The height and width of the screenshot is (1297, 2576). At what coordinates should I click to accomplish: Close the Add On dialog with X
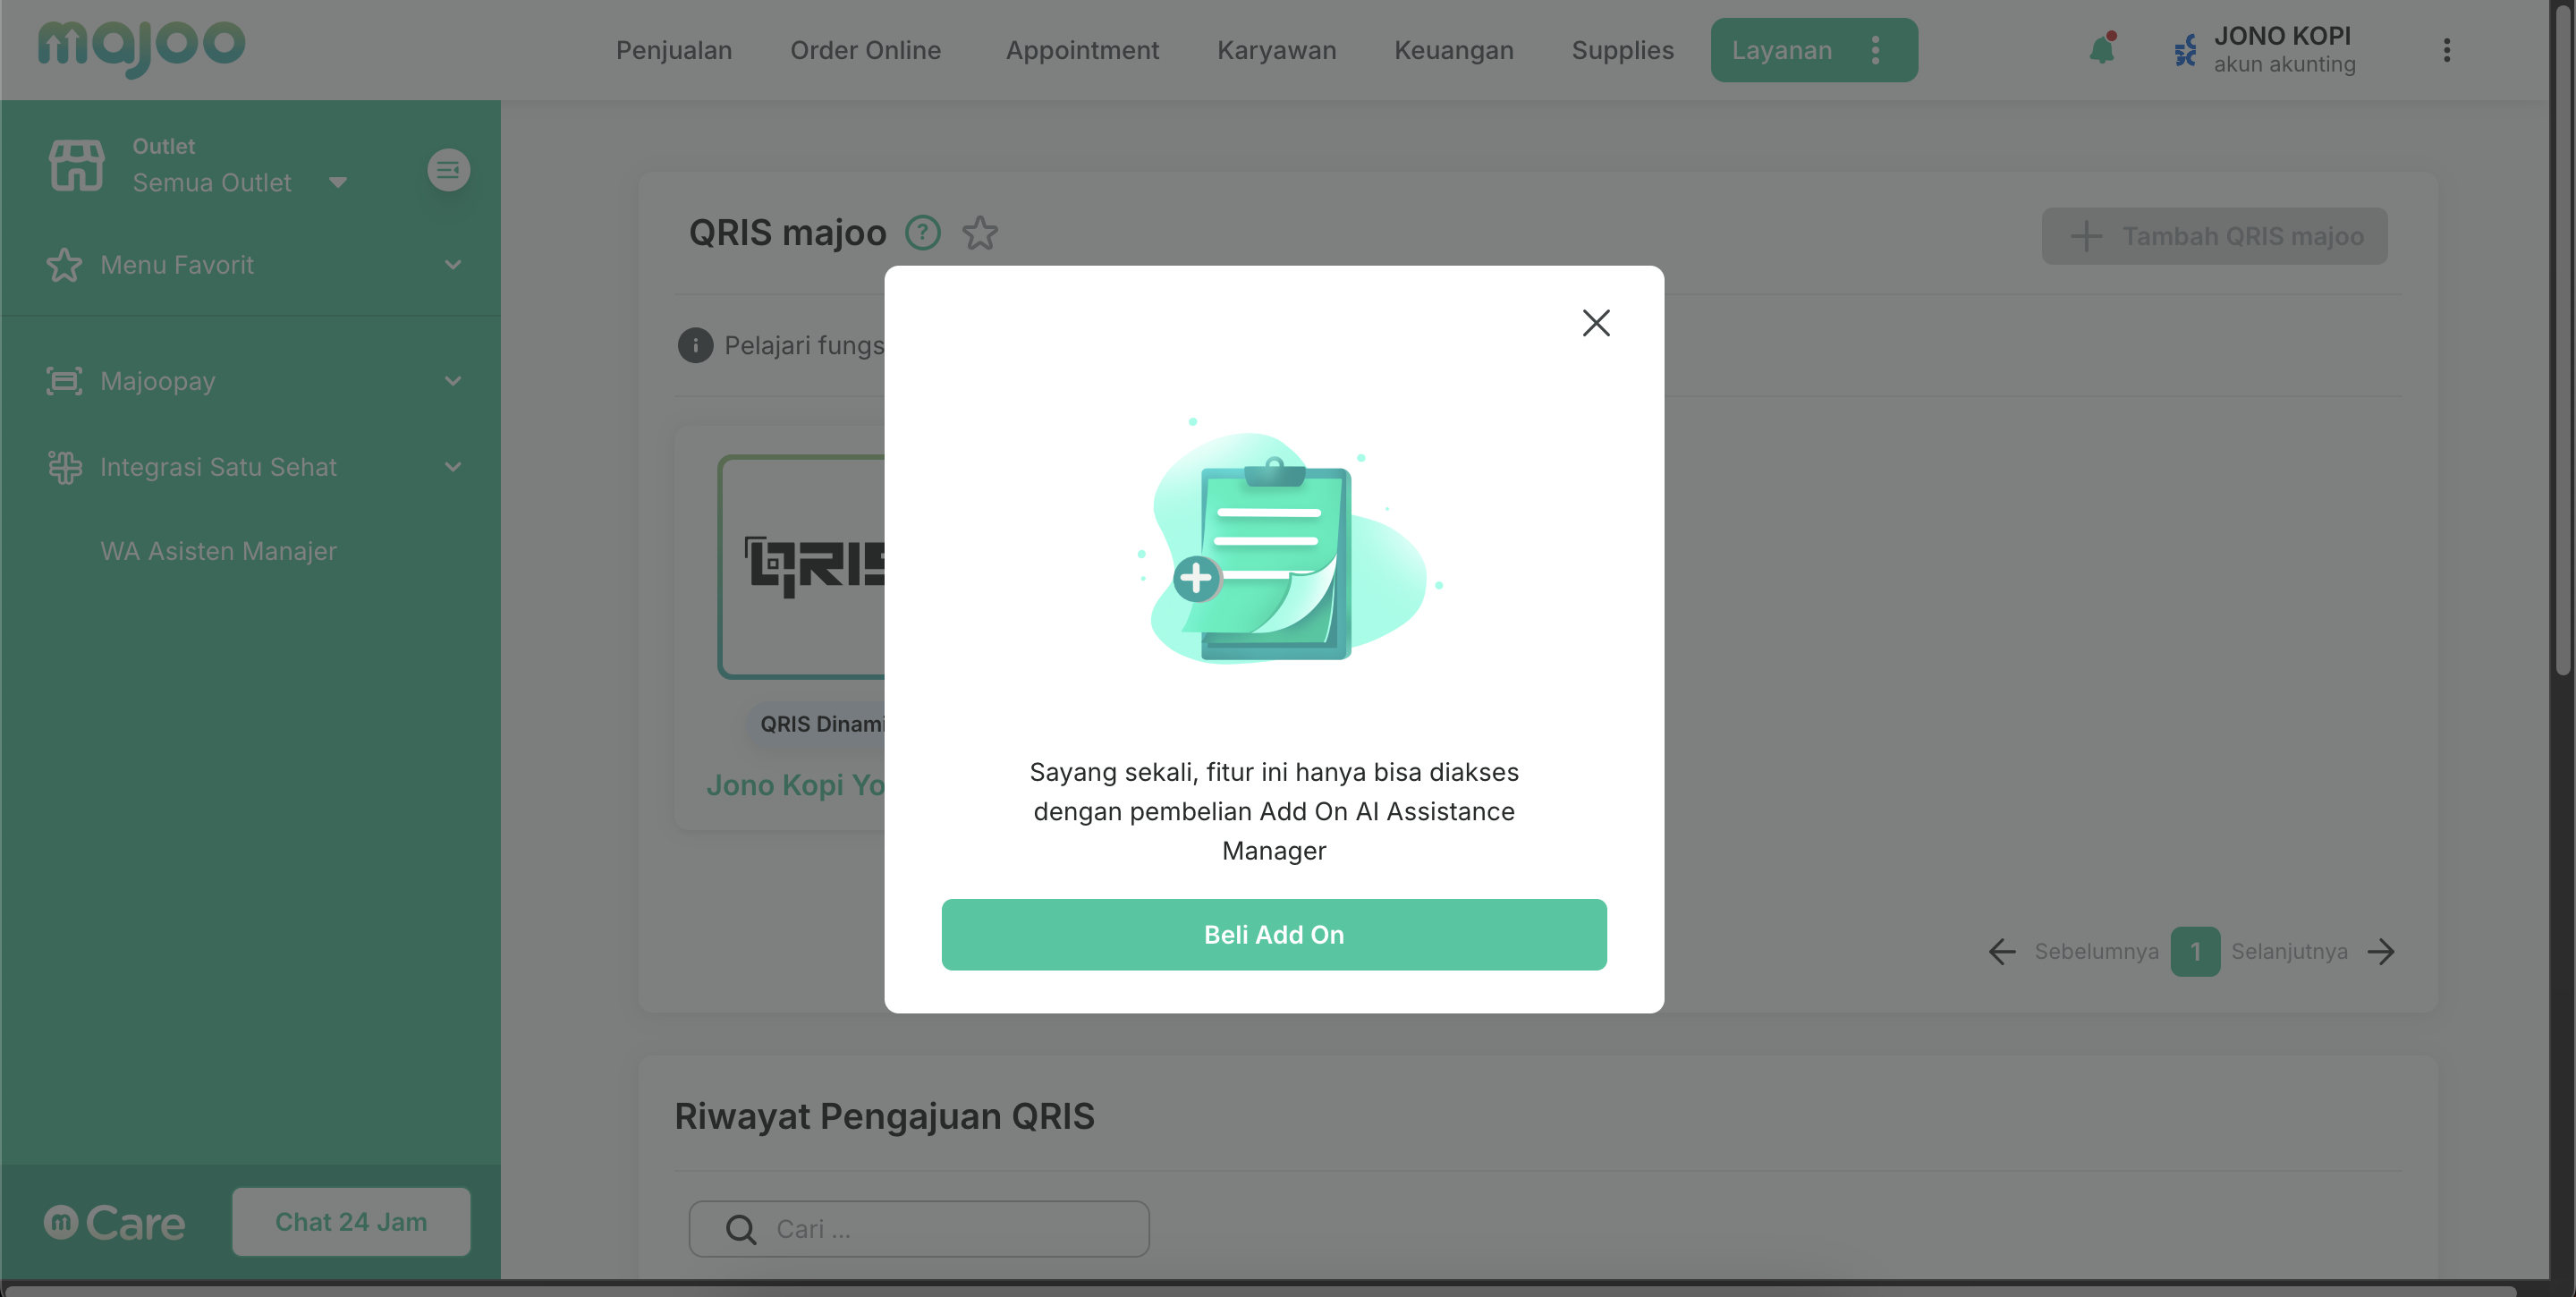click(x=1596, y=322)
